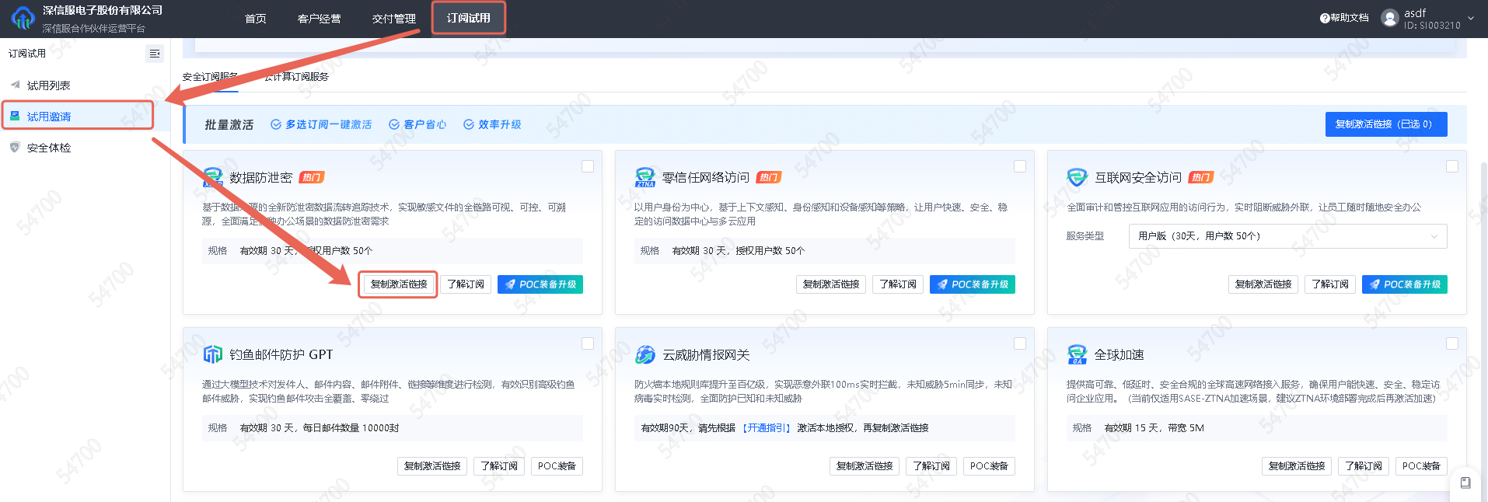This screenshot has height=502, width=1488.
Task: Click the 钓鱼邮件防护 GPT product icon
Action: coord(212,354)
